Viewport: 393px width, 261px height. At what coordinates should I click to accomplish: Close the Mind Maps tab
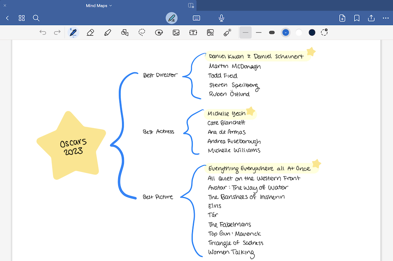[x=5, y=5]
